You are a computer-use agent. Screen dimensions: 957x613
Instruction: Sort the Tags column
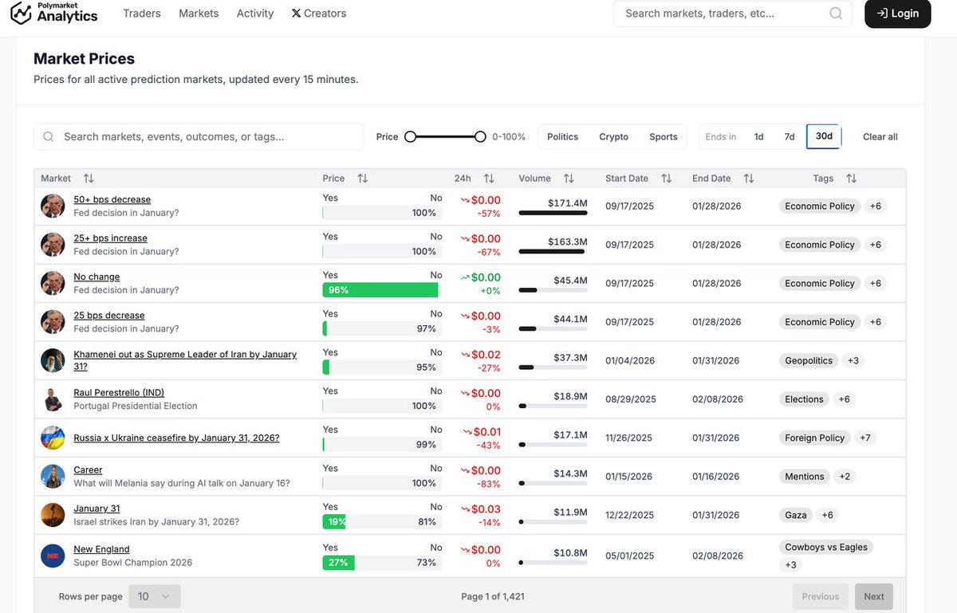[x=851, y=178]
